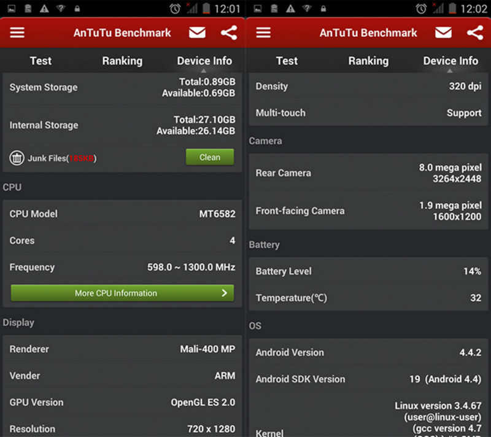The height and width of the screenshot is (437, 491).
Task: Tap the signal strength icon in the 12:02 status bar
Action: point(438,9)
